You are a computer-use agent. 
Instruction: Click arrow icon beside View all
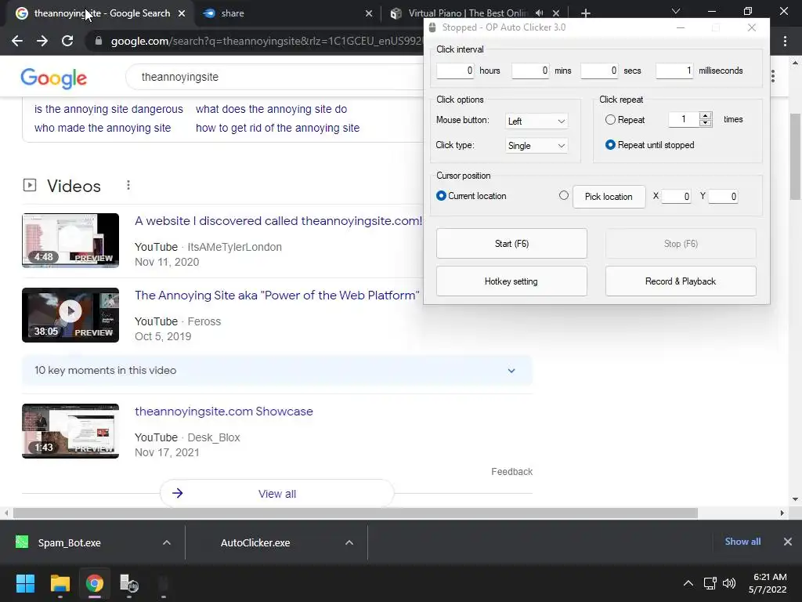click(178, 494)
